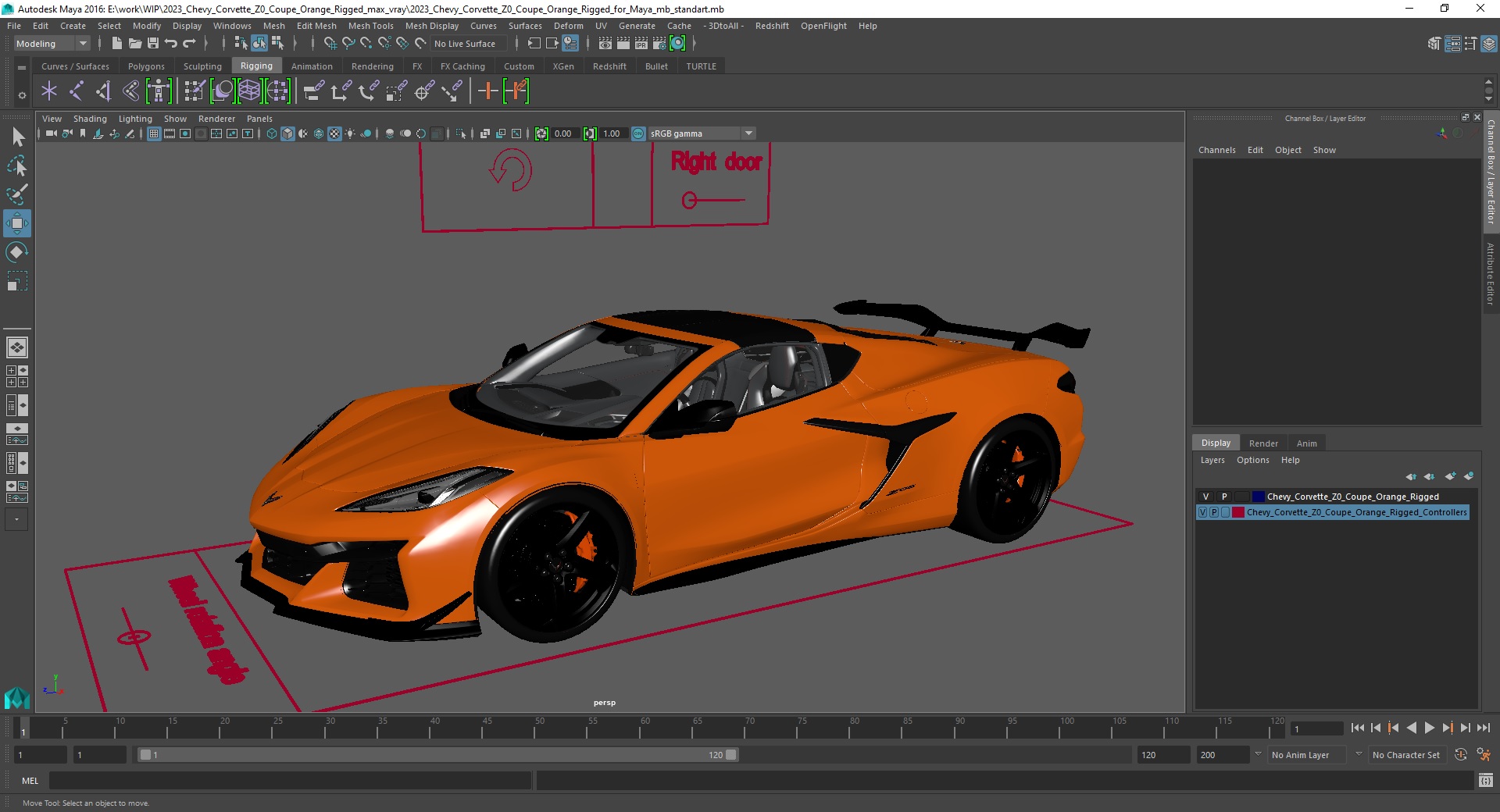The height and width of the screenshot is (812, 1500).
Task: Save the scene with floppy icon
Action: (153, 44)
